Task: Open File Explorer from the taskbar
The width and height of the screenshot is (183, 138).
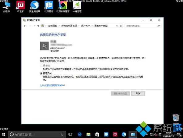Action: [x=88, y=134]
